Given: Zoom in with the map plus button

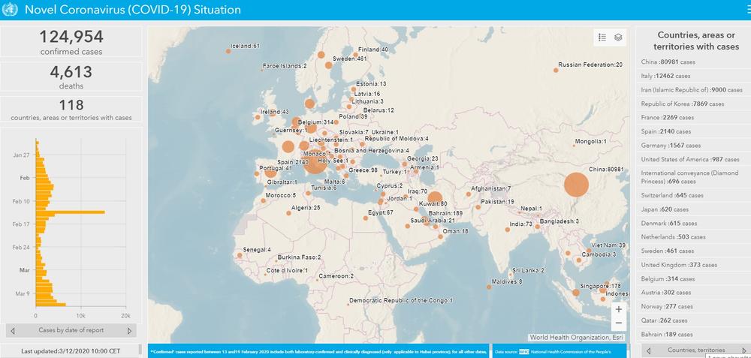Looking at the screenshot, I should [618, 309].
